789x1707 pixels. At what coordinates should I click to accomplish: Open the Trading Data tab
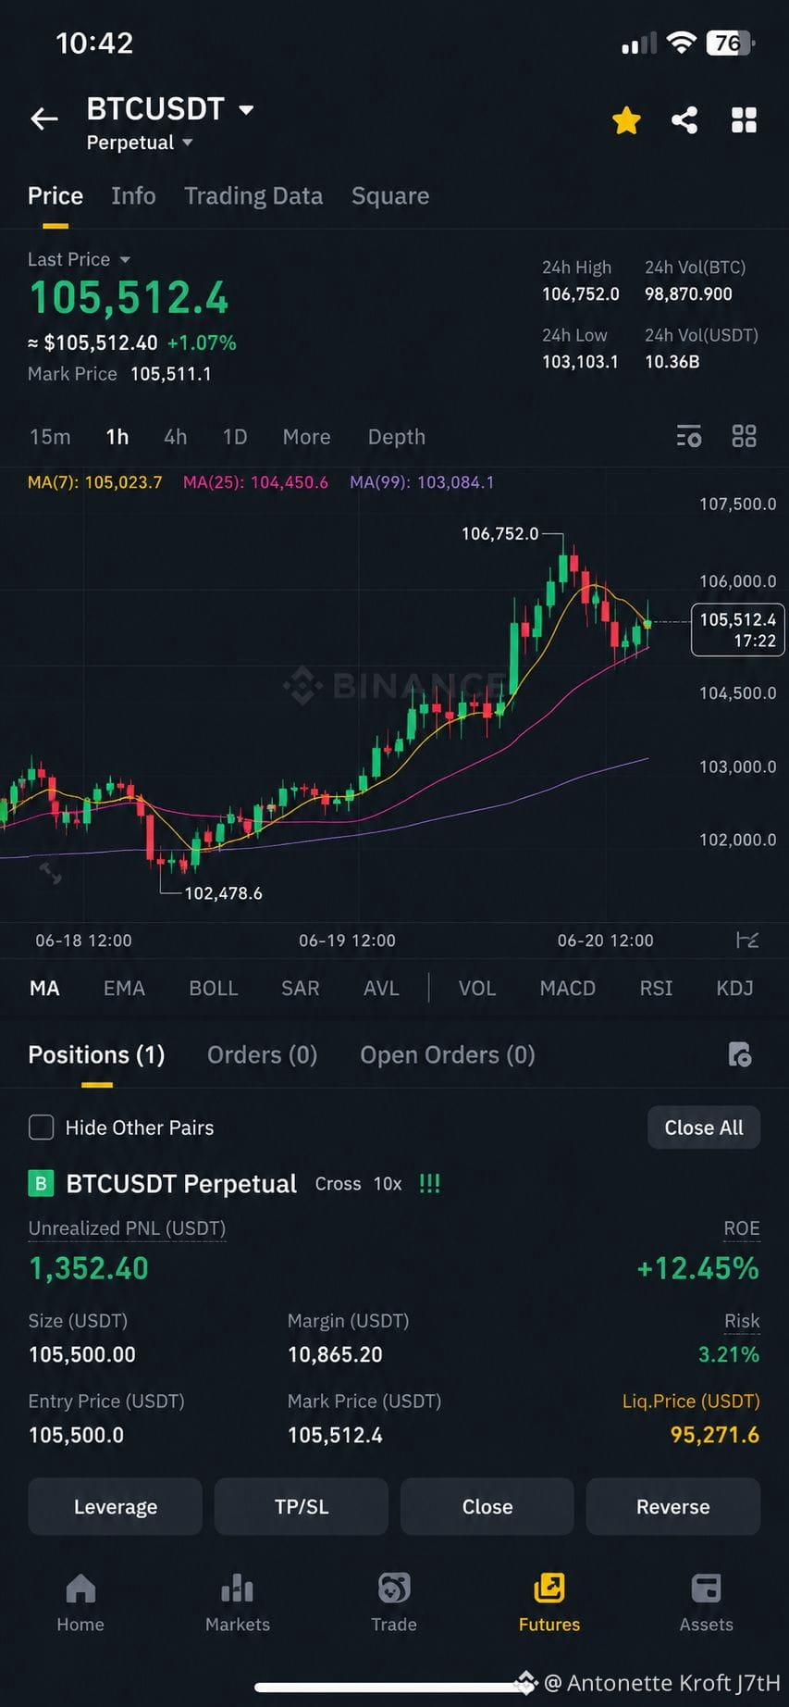[253, 196]
